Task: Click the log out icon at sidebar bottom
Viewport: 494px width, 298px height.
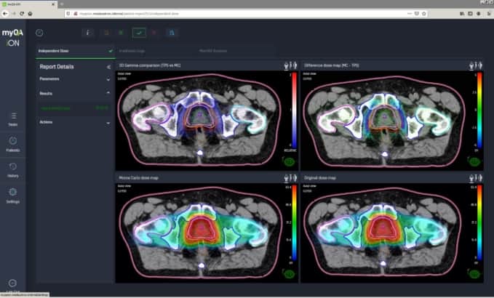Action: pyautogui.click(x=13, y=282)
